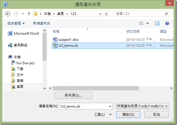Open the view options dropdown arrow
177x125 pixels.
[148, 23]
